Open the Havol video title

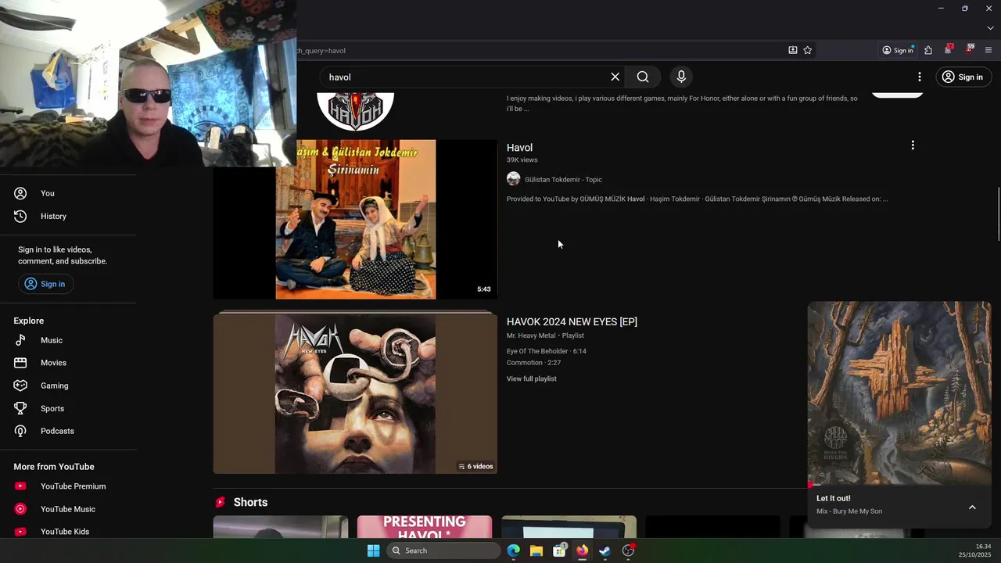(519, 148)
